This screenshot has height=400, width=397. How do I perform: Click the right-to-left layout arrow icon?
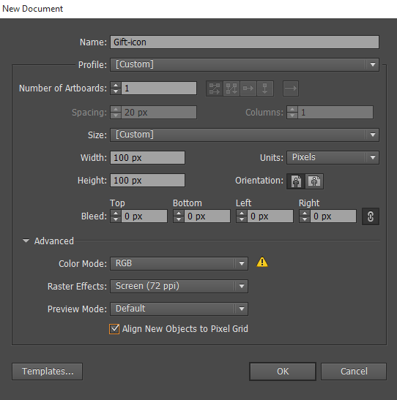coord(291,88)
